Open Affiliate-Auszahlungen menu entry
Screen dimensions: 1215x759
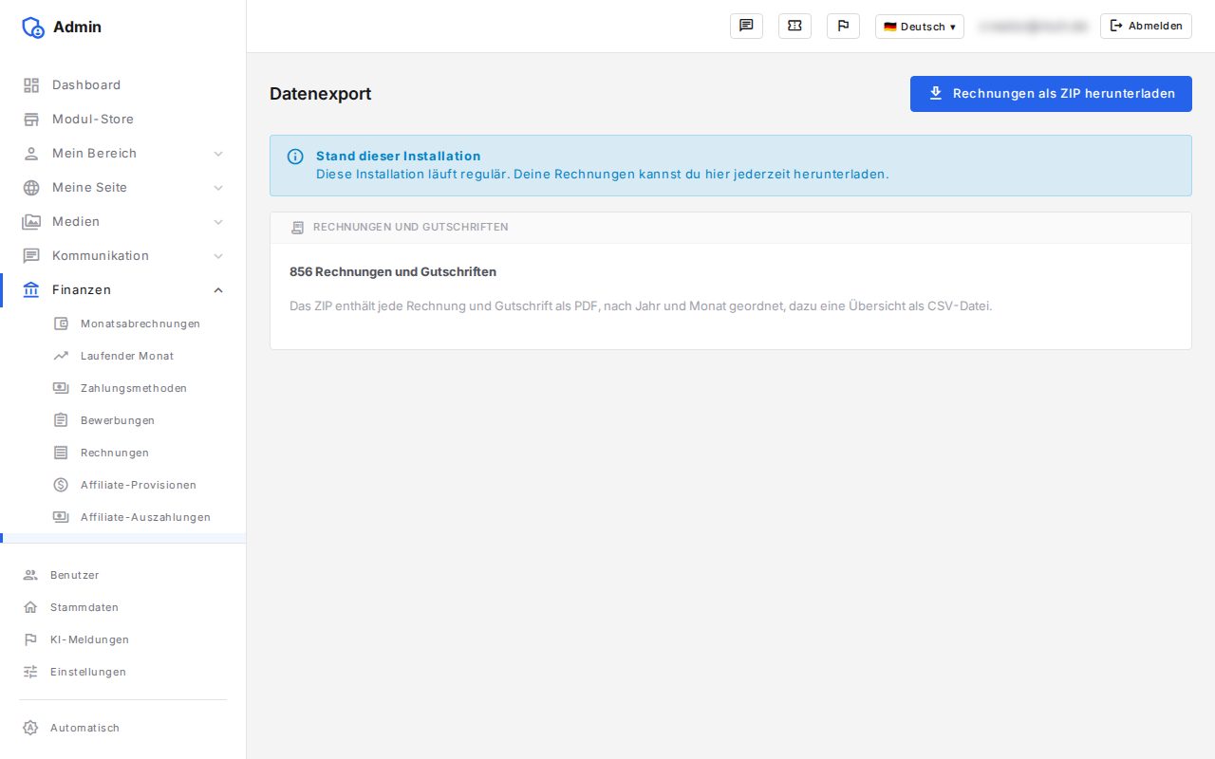(123, 517)
